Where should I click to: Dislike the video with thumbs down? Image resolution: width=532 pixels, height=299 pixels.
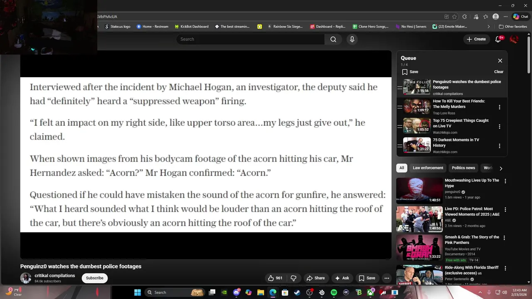tap(293, 278)
